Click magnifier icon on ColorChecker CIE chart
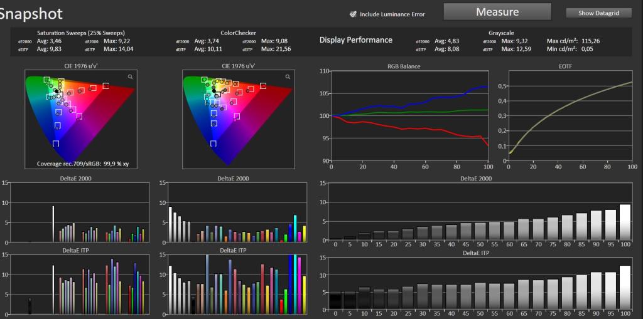The width and height of the screenshot is (643, 319). click(288, 76)
